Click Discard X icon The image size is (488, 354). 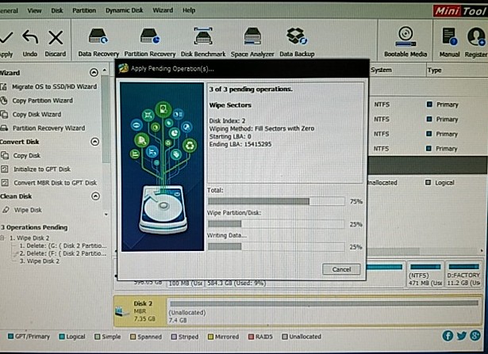(56, 38)
